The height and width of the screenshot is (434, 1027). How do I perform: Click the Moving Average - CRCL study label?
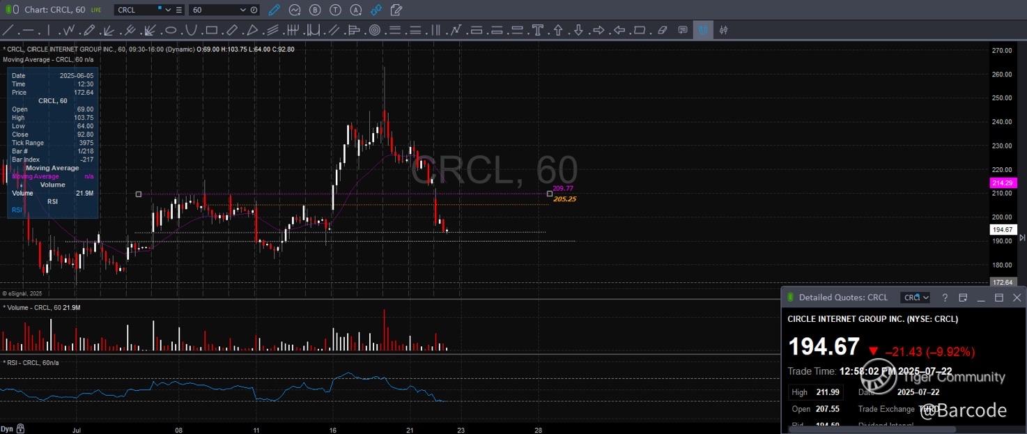pyautogui.click(x=48, y=60)
